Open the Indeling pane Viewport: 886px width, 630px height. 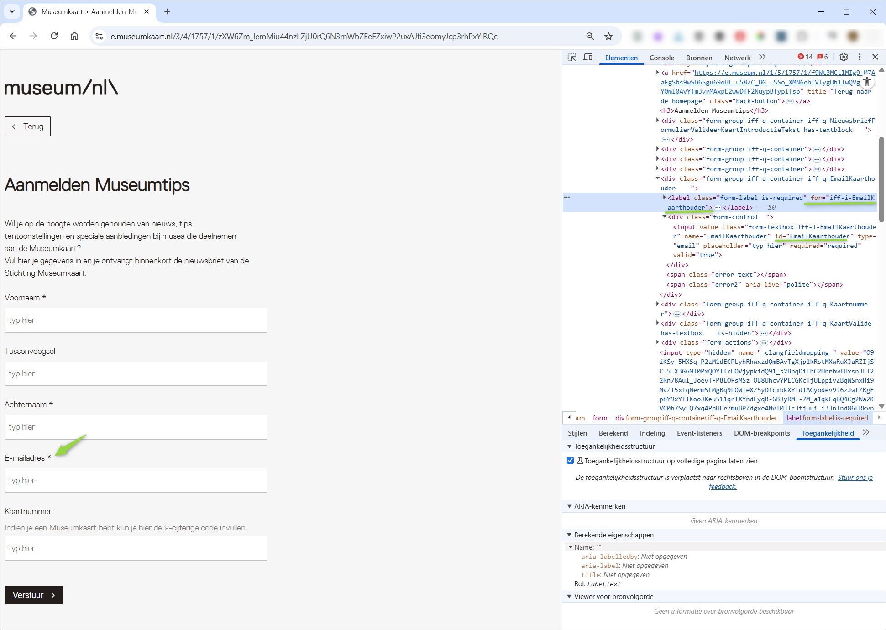point(652,433)
